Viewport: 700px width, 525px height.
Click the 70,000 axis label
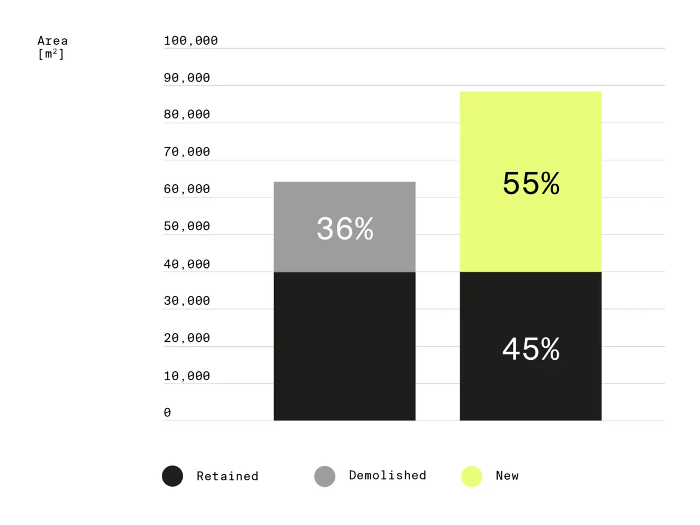click(186, 151)
